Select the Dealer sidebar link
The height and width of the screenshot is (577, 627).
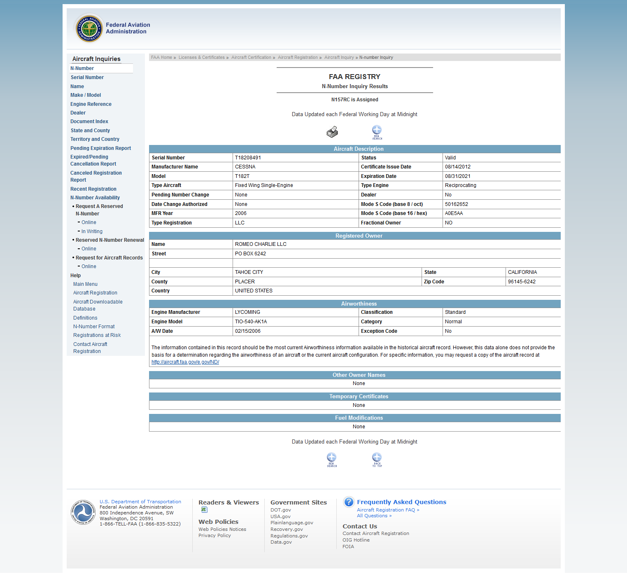click(x=78, y=113)
